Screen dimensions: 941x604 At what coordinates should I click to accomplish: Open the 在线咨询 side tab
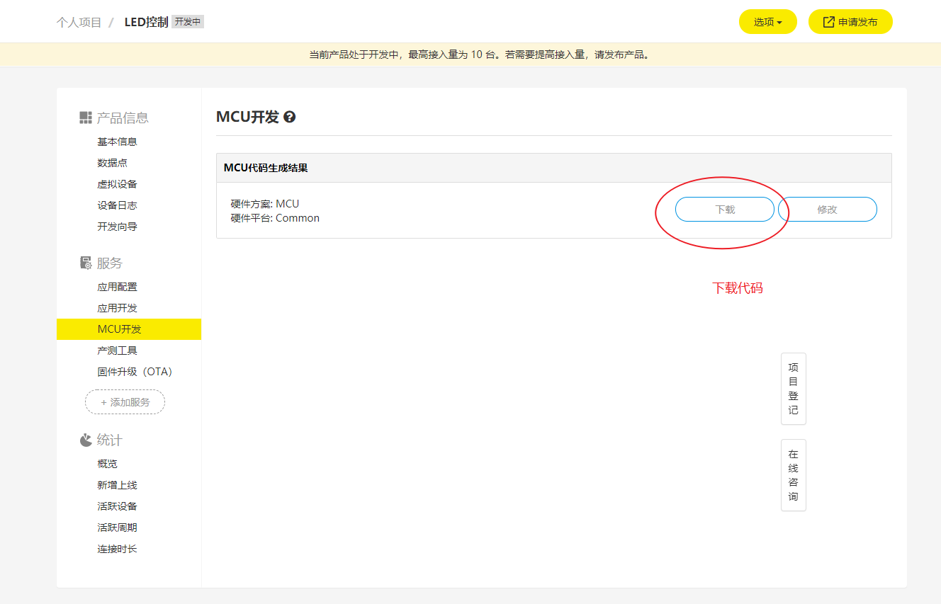[x=793, y=475]
